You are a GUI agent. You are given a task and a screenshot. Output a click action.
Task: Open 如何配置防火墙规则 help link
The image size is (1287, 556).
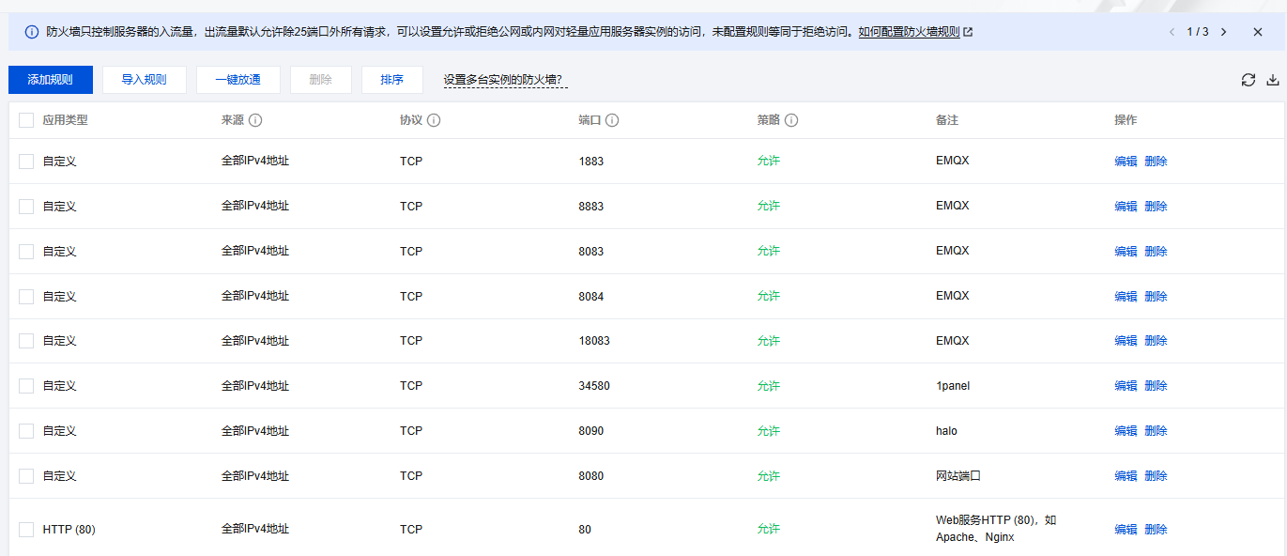[915, 32]
